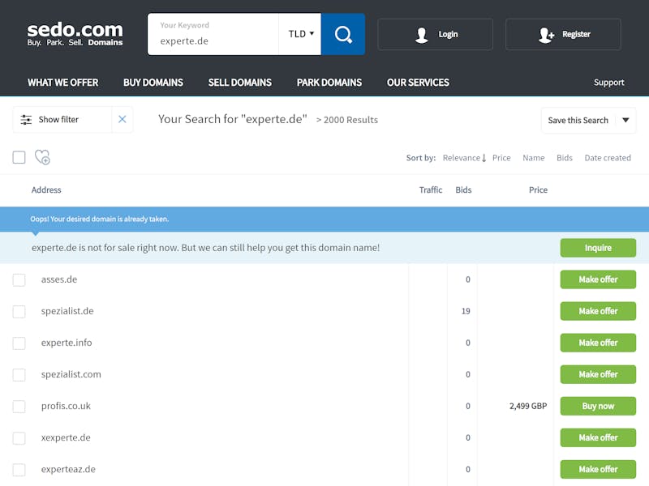The height and width of the screenshot is (486, 649).
Task: Open the TLD dropdown
Action: 300,34
